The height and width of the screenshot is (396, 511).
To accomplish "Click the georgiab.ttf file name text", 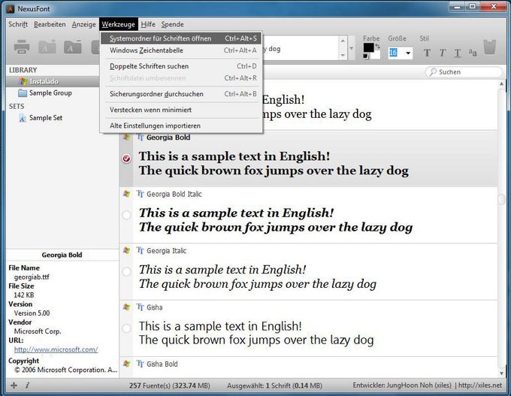I will 32,277.
